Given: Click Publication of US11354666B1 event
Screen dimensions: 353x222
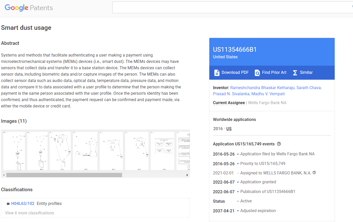Looking at the screenshot, I should (x=268, y=191).
